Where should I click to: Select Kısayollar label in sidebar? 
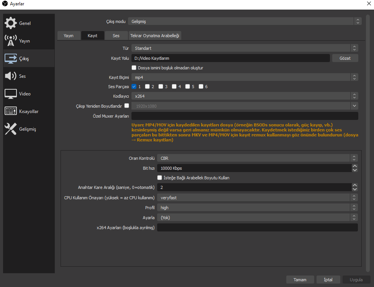(x=29, y=112)
